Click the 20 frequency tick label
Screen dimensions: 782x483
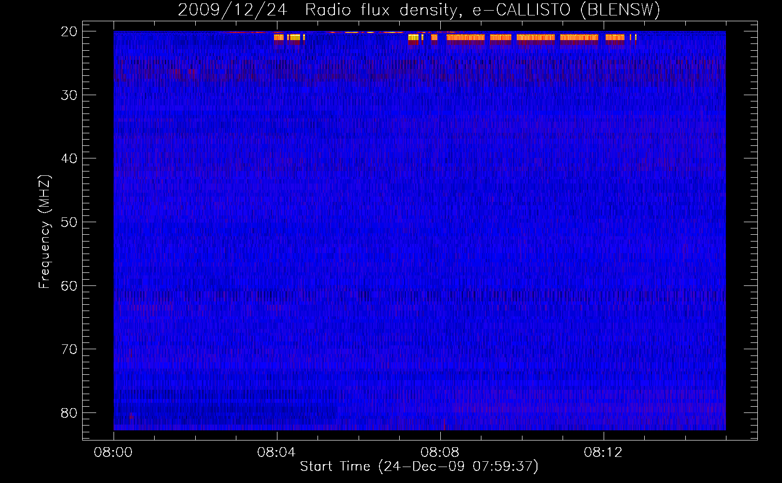tap(69, 31)
